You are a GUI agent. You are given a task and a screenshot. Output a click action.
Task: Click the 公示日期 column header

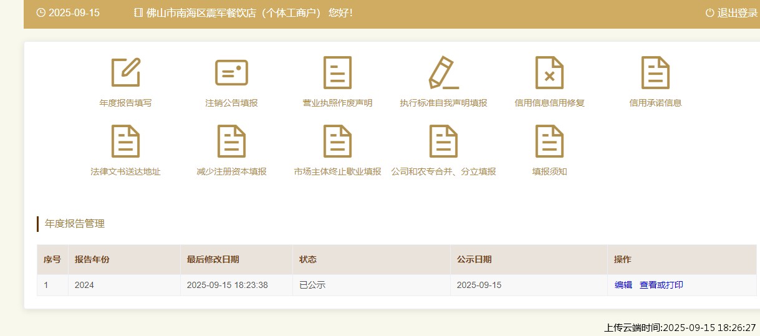tap(529, 259)
